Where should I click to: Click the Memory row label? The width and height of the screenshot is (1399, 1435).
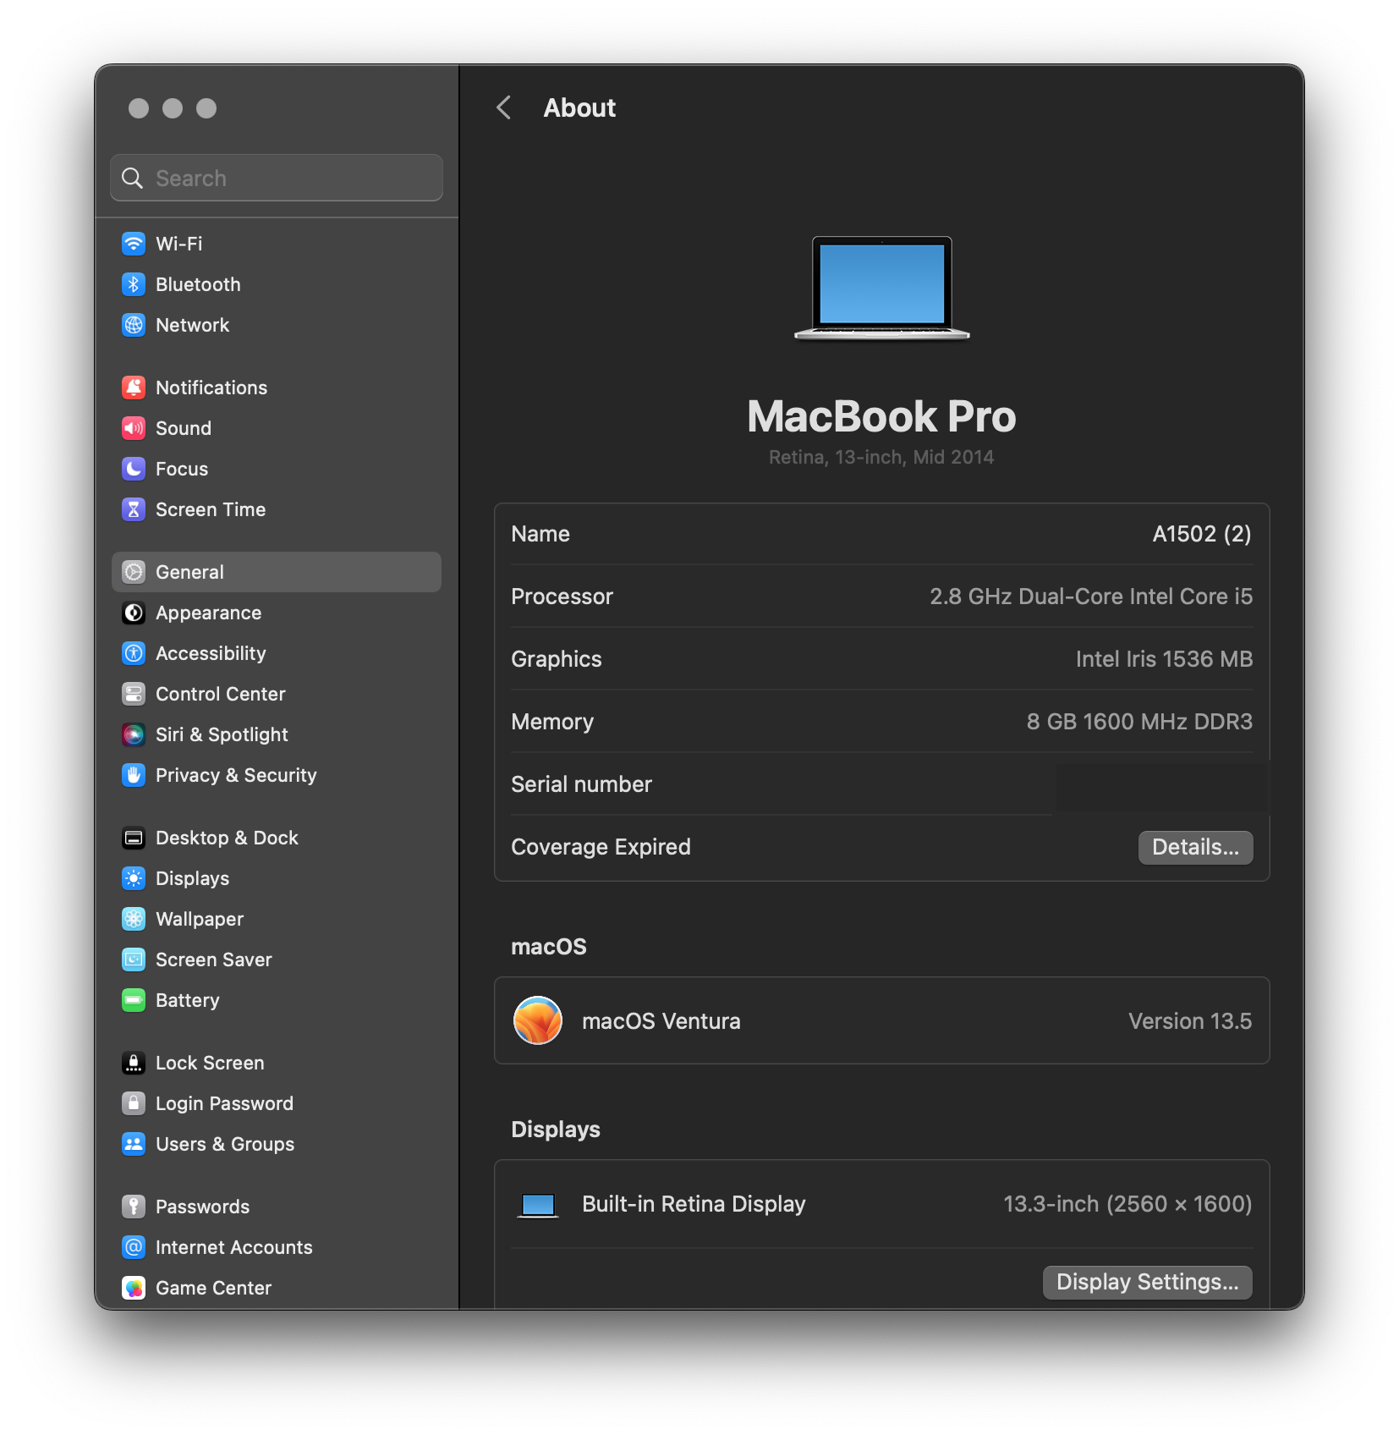(x=552, y=722)
